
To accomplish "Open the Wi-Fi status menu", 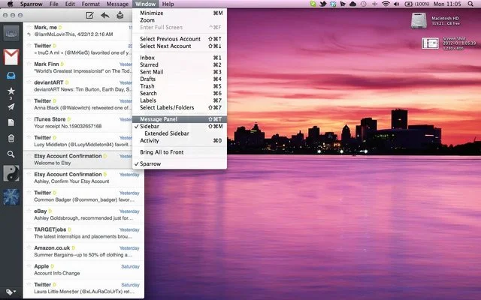I will [386, 4].
